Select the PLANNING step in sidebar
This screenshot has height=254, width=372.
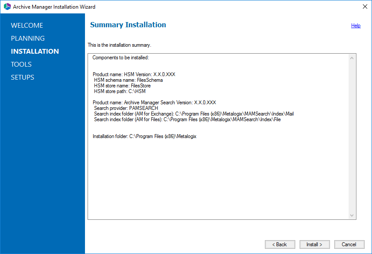tap(28, 39)
